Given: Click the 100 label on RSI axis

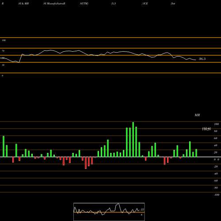Looking at the screenshot, I should tap(4, 40).
